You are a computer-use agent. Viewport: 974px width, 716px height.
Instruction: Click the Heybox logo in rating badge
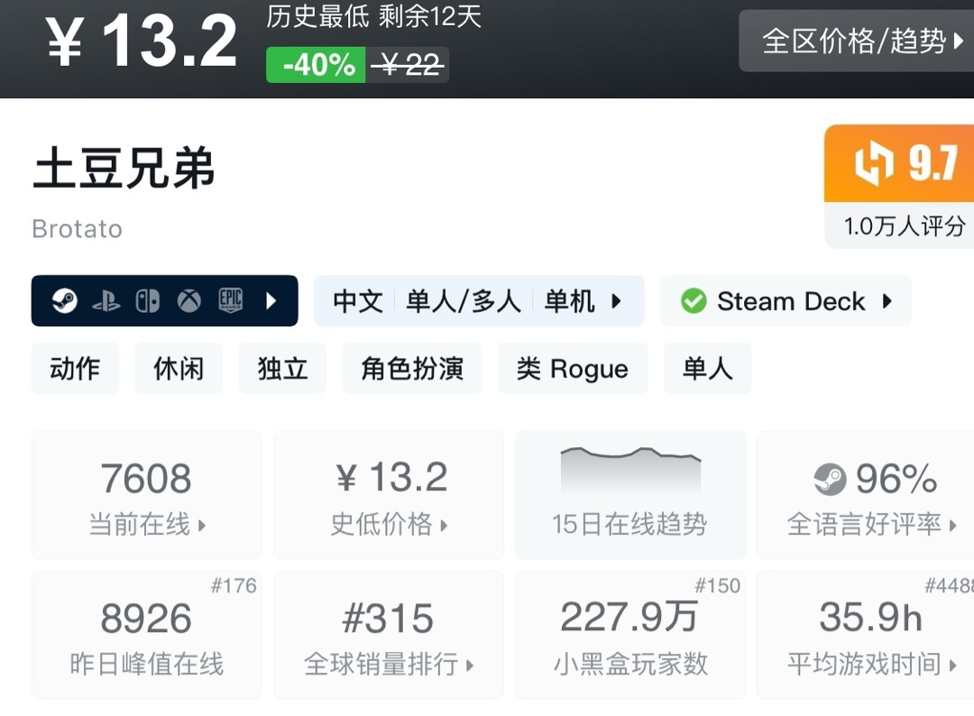[x=873, y=165]
